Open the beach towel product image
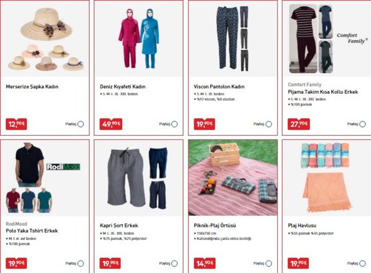 [x=327, y=178]
